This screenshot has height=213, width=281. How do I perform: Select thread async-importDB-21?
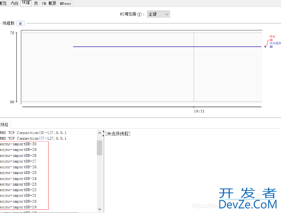pos(18,195)
